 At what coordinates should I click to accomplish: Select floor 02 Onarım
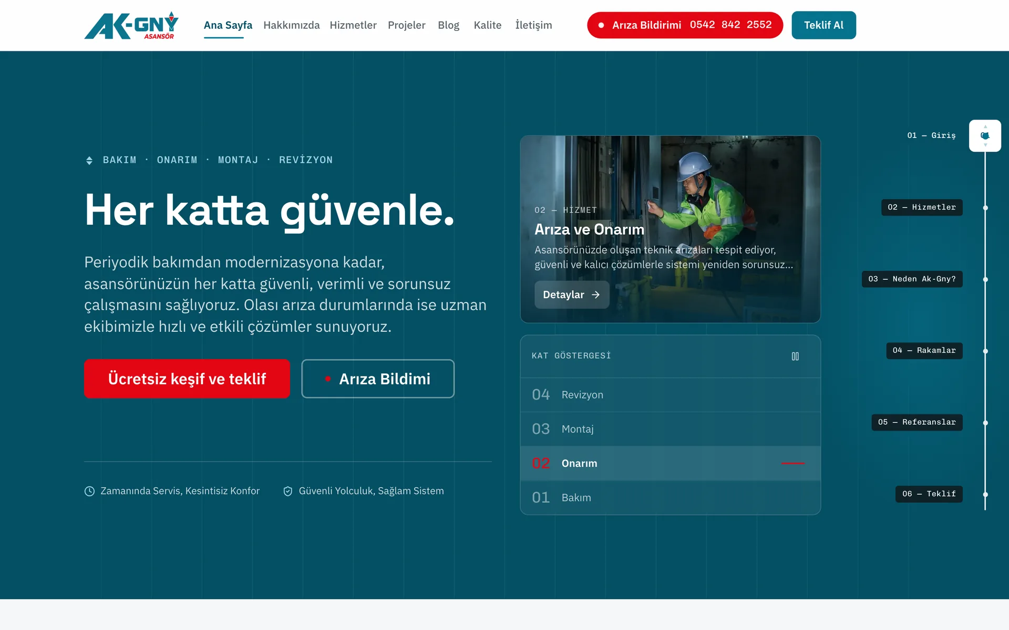point(670,464)
